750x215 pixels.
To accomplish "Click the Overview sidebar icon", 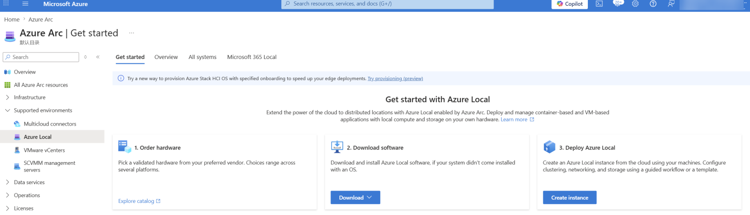I will coord(7,72).
